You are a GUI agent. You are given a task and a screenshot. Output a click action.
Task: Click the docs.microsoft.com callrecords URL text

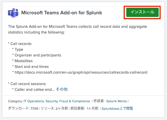[x=81, y=72]
